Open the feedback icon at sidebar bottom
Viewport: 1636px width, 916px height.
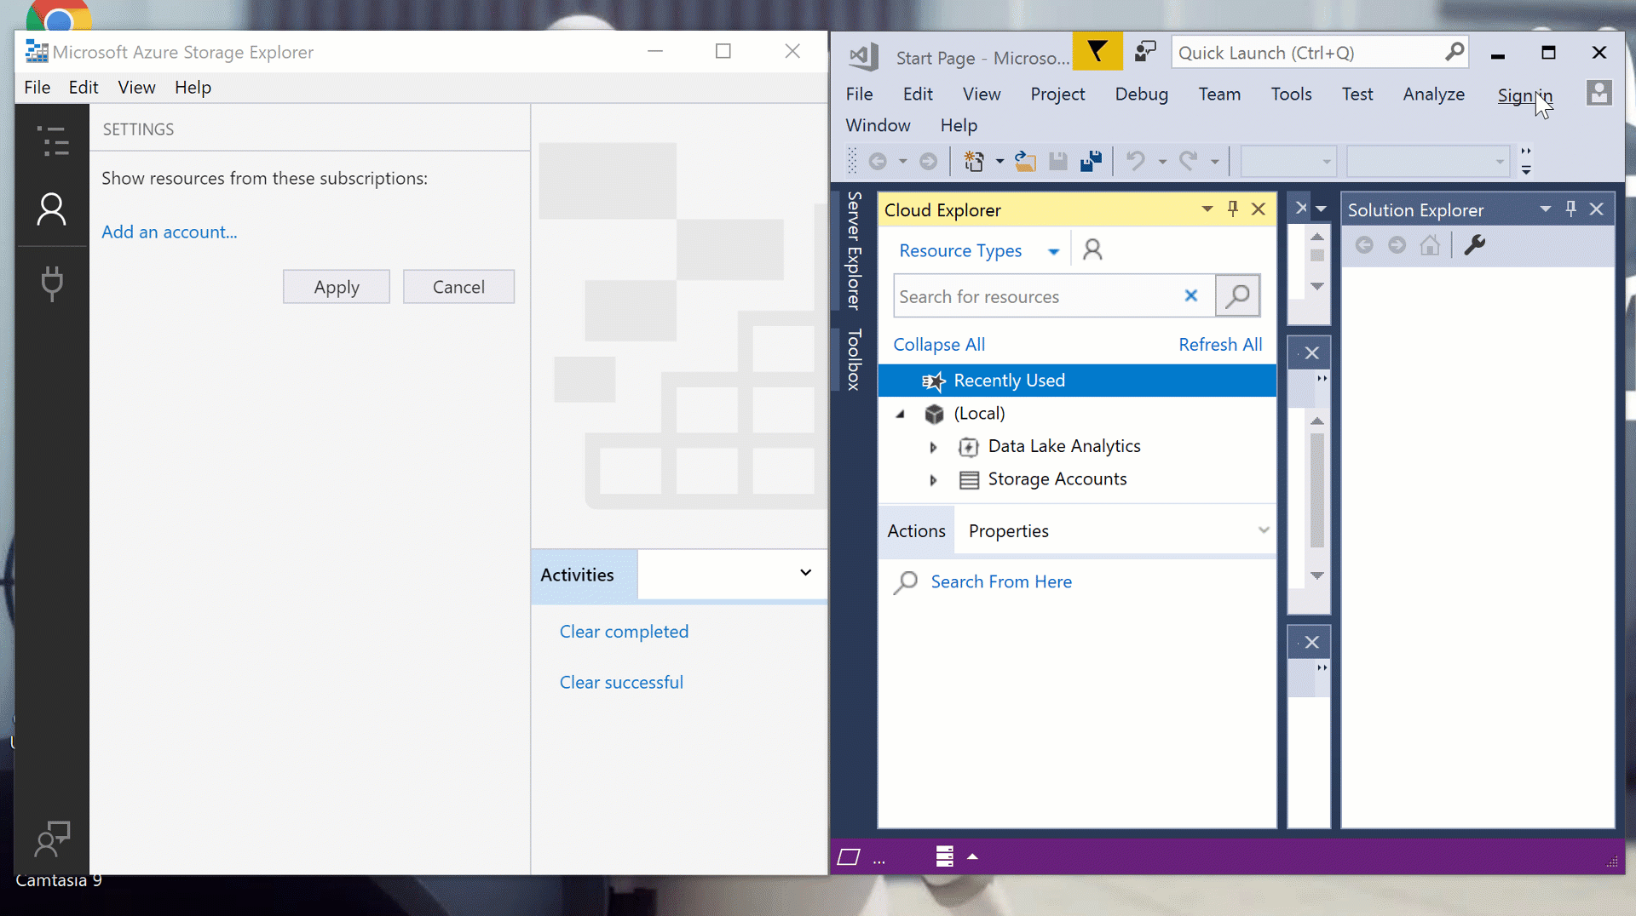pos(52,839)
